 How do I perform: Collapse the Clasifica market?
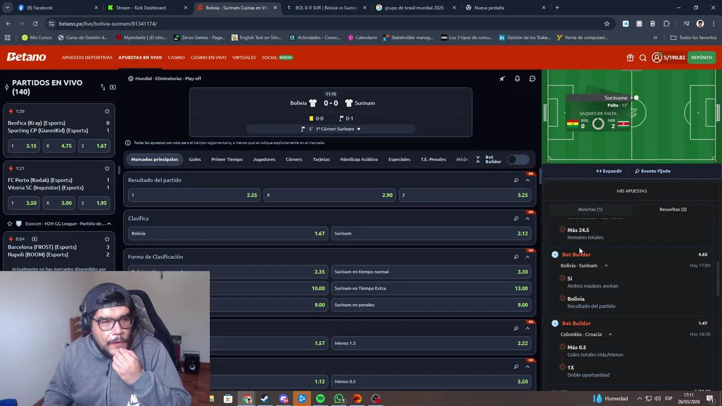pyautogui.click(x=527, y=218)
